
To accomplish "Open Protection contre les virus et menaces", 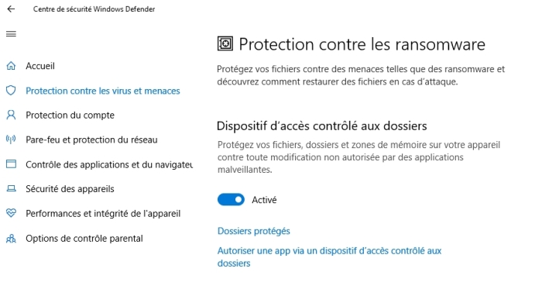I will (103, 91).
